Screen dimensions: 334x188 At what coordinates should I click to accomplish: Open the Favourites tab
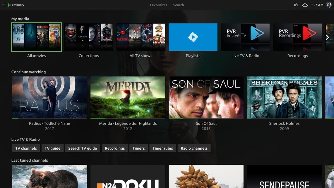(158, 5)
